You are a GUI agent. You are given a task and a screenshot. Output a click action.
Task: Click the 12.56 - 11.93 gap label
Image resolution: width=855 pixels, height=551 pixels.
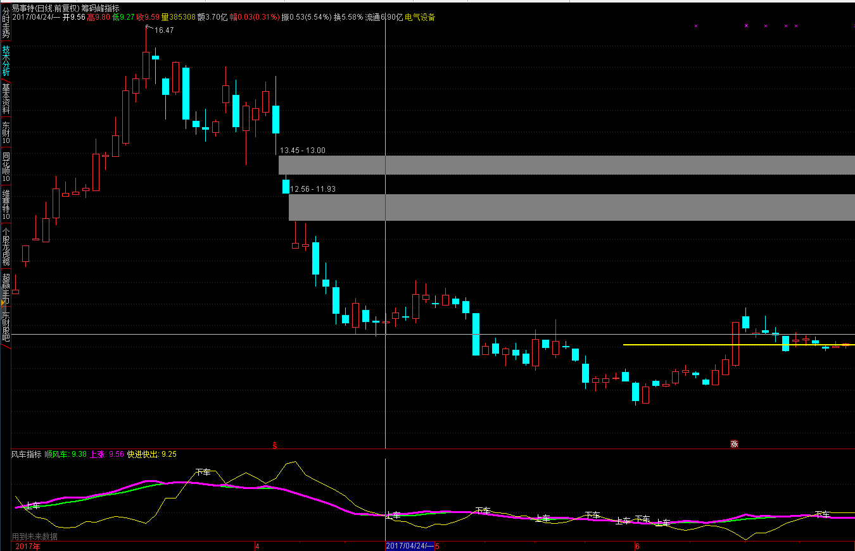[313, 189]
